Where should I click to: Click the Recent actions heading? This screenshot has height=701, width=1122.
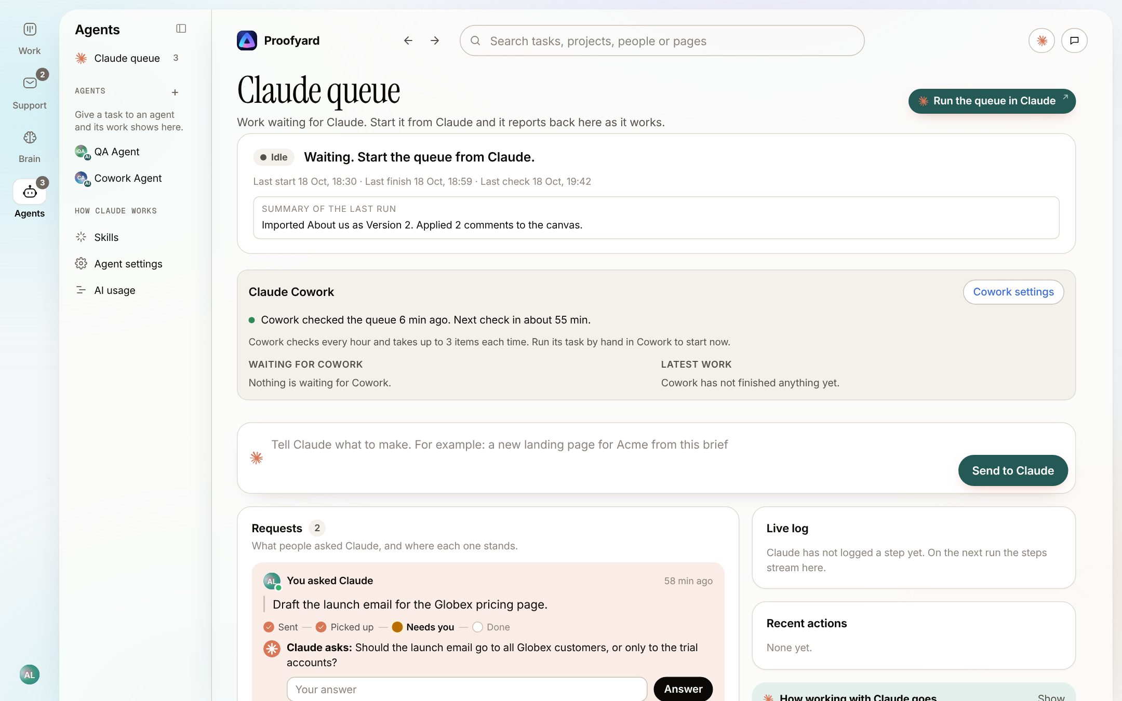[807, 623]
